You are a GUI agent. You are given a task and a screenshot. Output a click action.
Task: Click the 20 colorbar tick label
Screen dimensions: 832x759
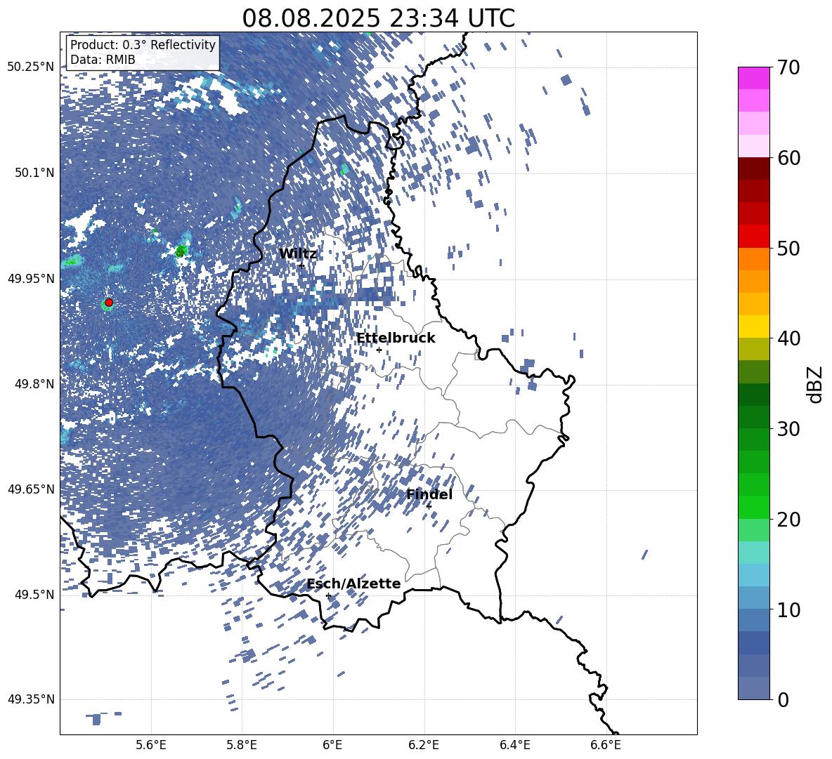tap(788, 520)
